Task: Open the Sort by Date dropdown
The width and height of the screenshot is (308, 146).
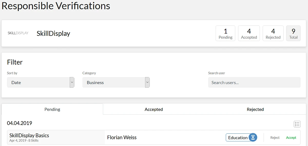Action: (x=41, y=82)
